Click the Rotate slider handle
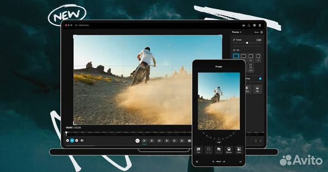 [x=247, y=43]
